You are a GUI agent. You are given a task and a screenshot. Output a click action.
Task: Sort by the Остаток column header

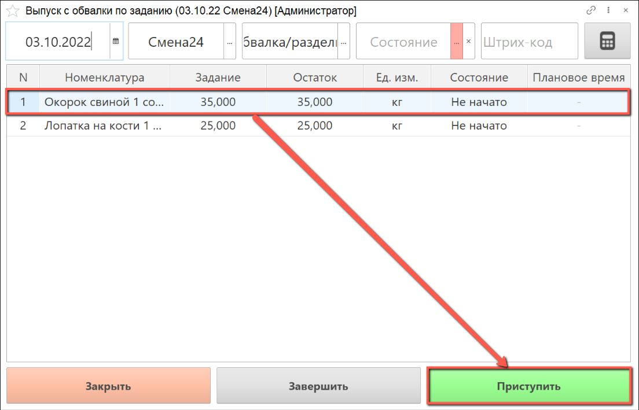[314, 77]
